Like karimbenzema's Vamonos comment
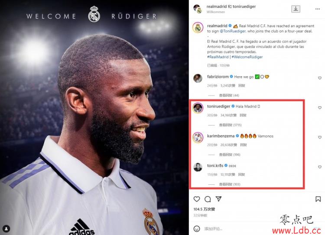 click(320, 137)
